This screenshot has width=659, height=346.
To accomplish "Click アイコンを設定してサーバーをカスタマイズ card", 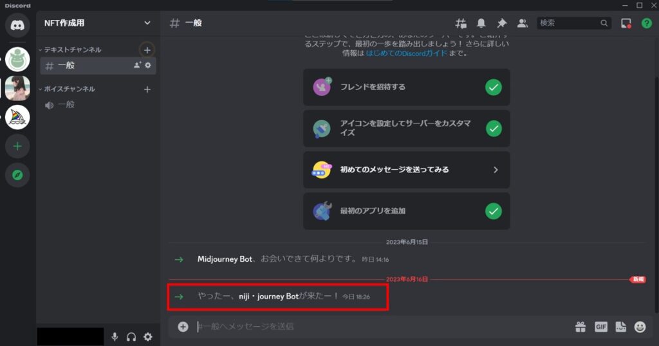I will point(407,129).
